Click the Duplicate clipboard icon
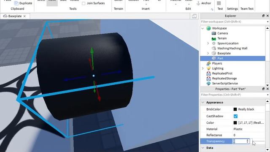270x152 pixels. (16, 3)
